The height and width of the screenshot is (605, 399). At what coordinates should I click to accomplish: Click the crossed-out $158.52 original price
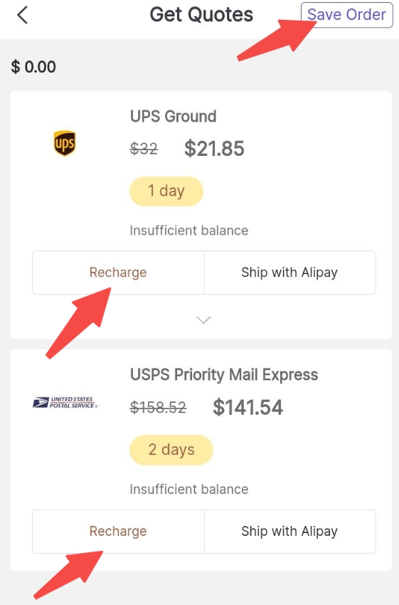(158, 407)
